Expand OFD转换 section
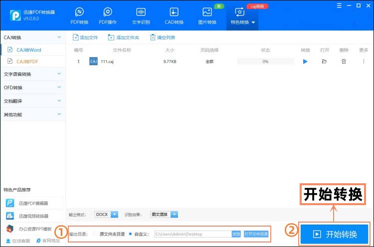This screenshot has height=247, width=374. click(32, 88)
